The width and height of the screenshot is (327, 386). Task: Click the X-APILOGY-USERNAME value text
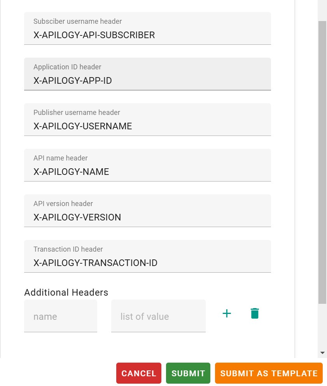click(83, 126)
